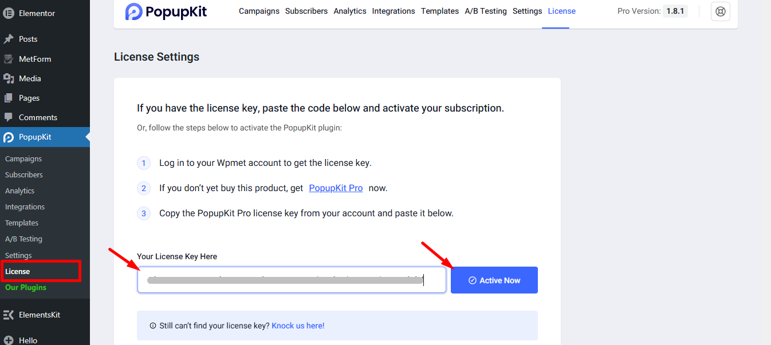Click the PopupKit logo in the header
771x345 pixels.
166,11
